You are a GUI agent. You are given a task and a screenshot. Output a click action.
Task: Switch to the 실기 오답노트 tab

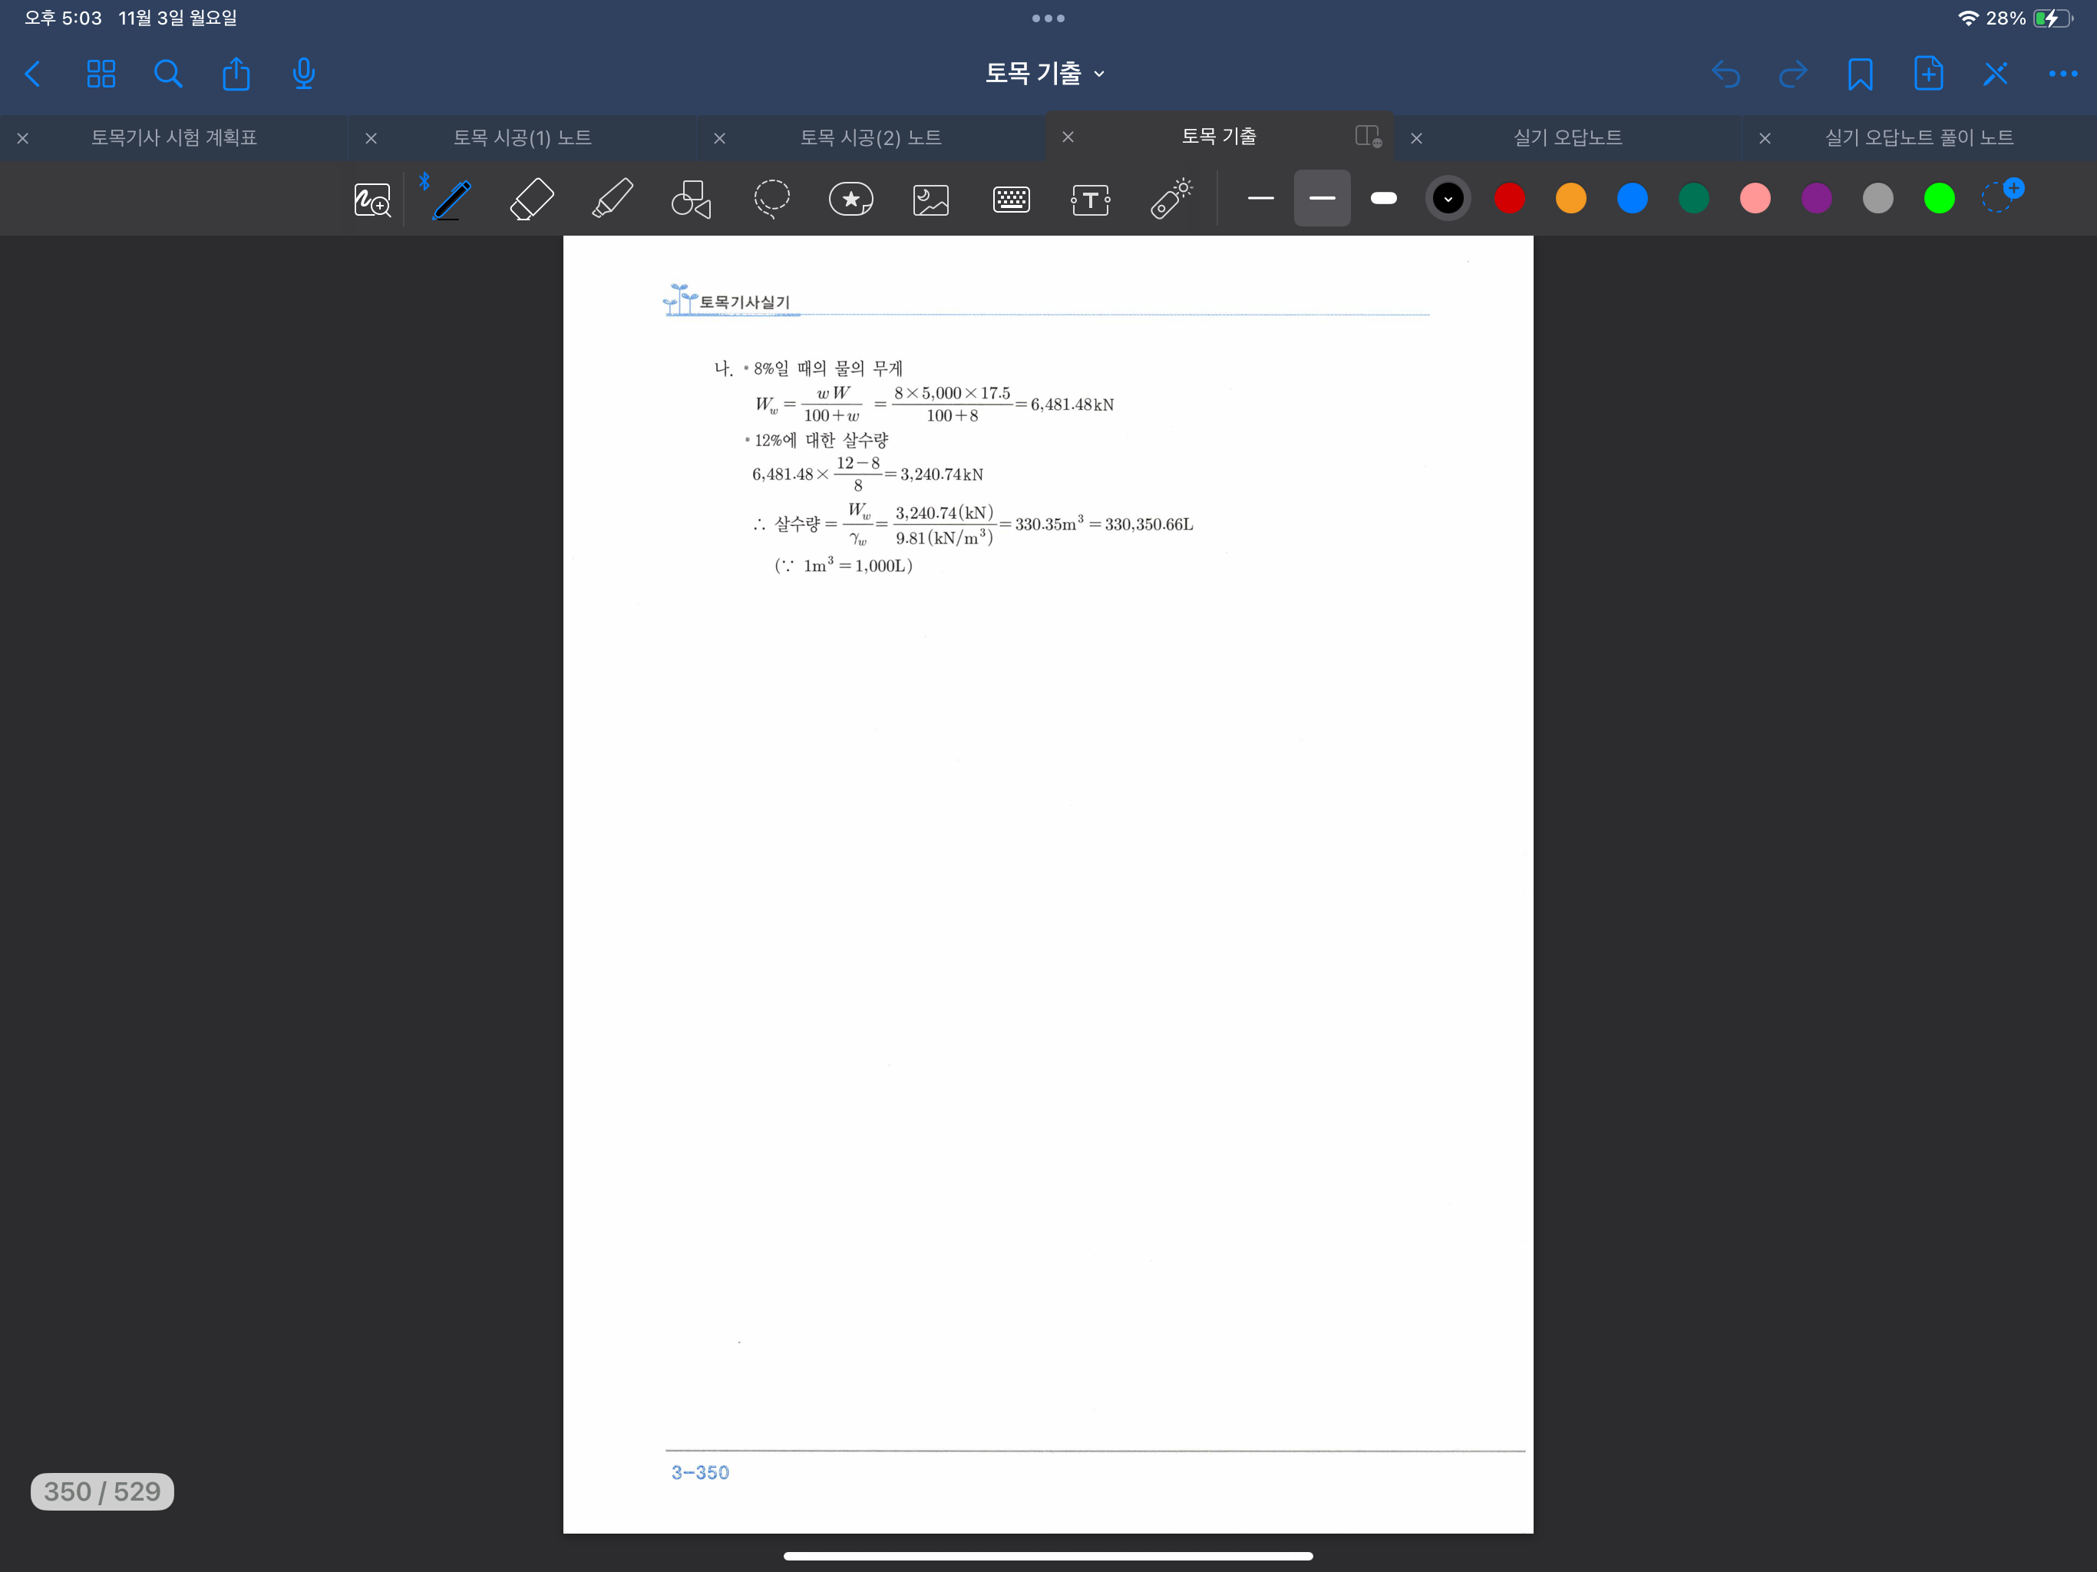(1567, 137)
